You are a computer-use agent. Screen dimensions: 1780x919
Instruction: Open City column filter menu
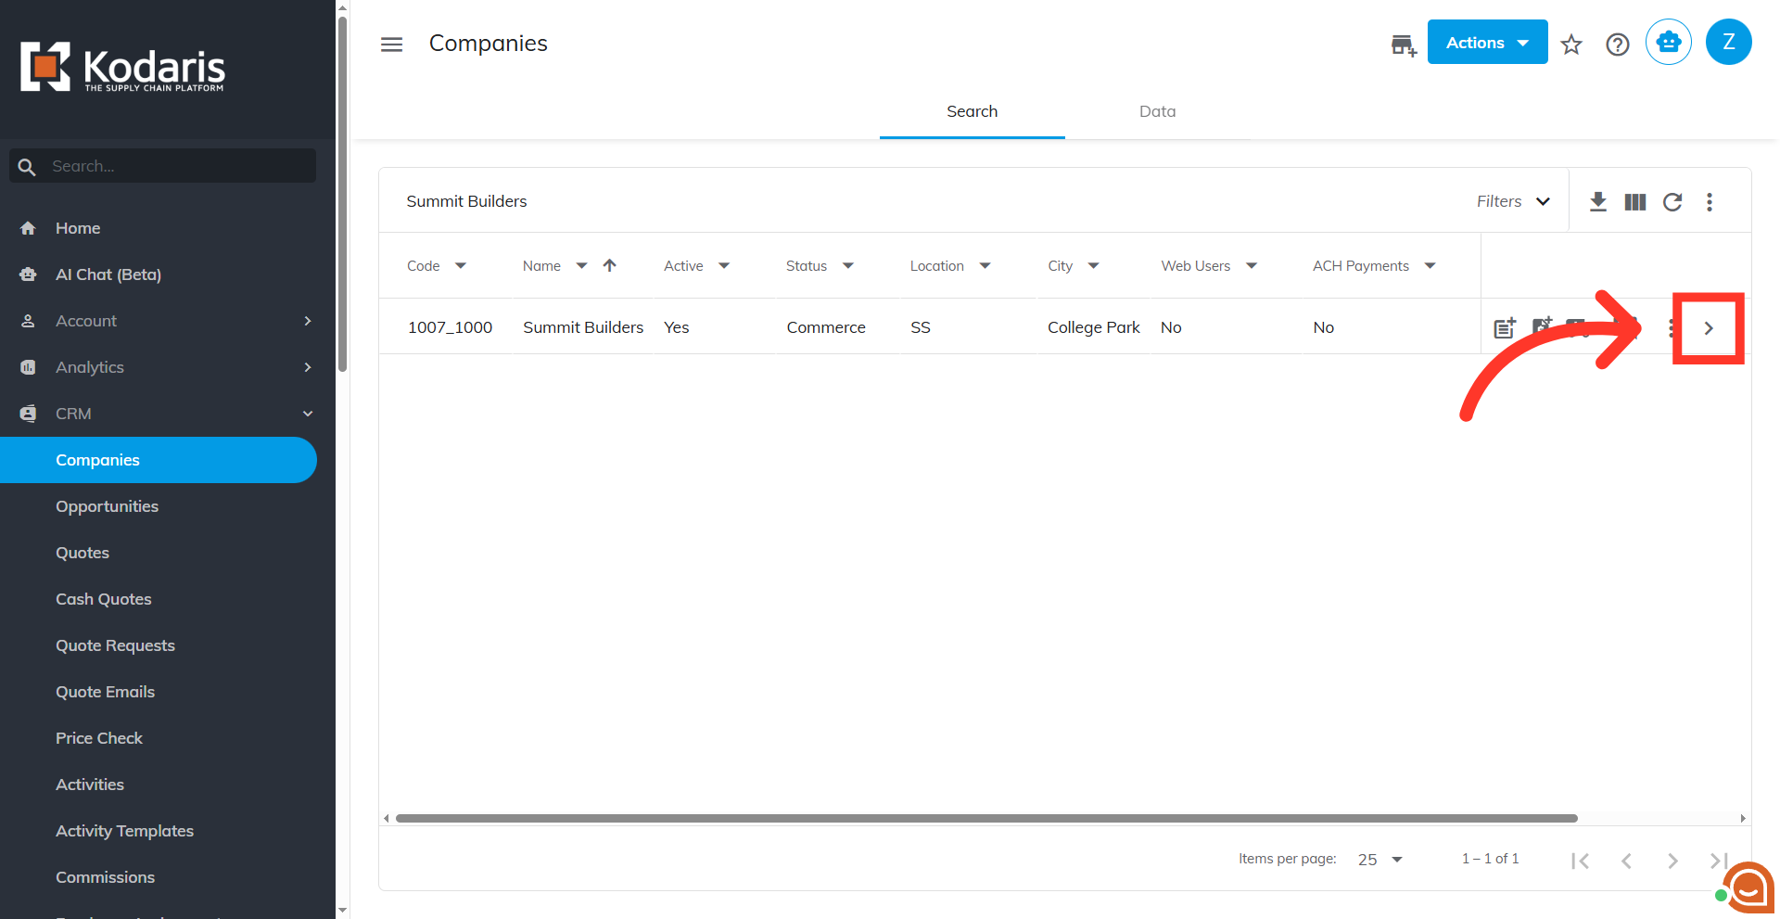point(1093,266)
